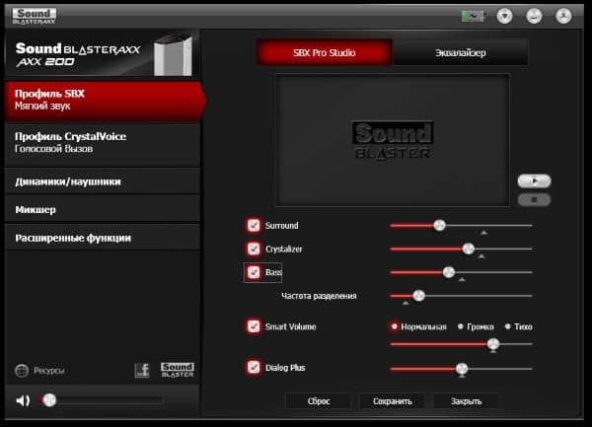Image resolution: width=592 pixels, height=427 pixels.
Task: Click the Сброс button
Action: pyautogui.click(x=319, y=401)
